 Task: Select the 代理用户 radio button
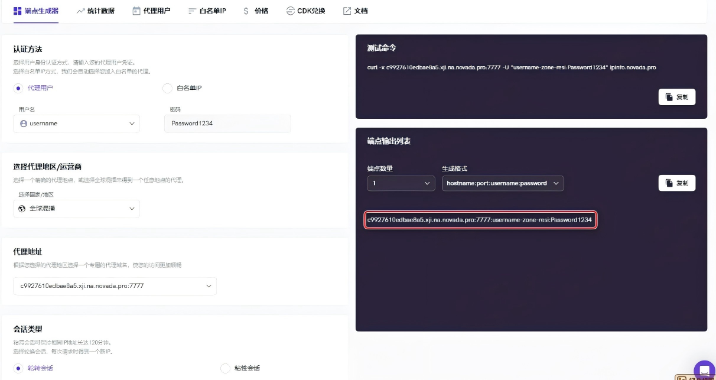point(18,88)
